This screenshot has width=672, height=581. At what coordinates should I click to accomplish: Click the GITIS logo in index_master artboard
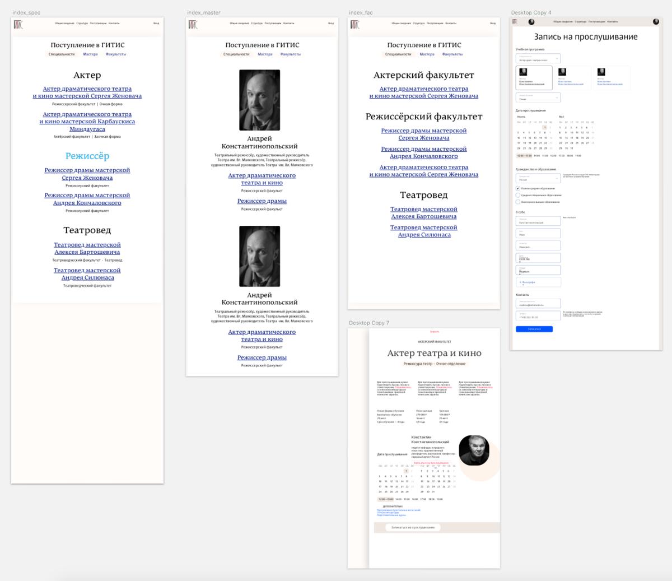[x=193, y=24]
